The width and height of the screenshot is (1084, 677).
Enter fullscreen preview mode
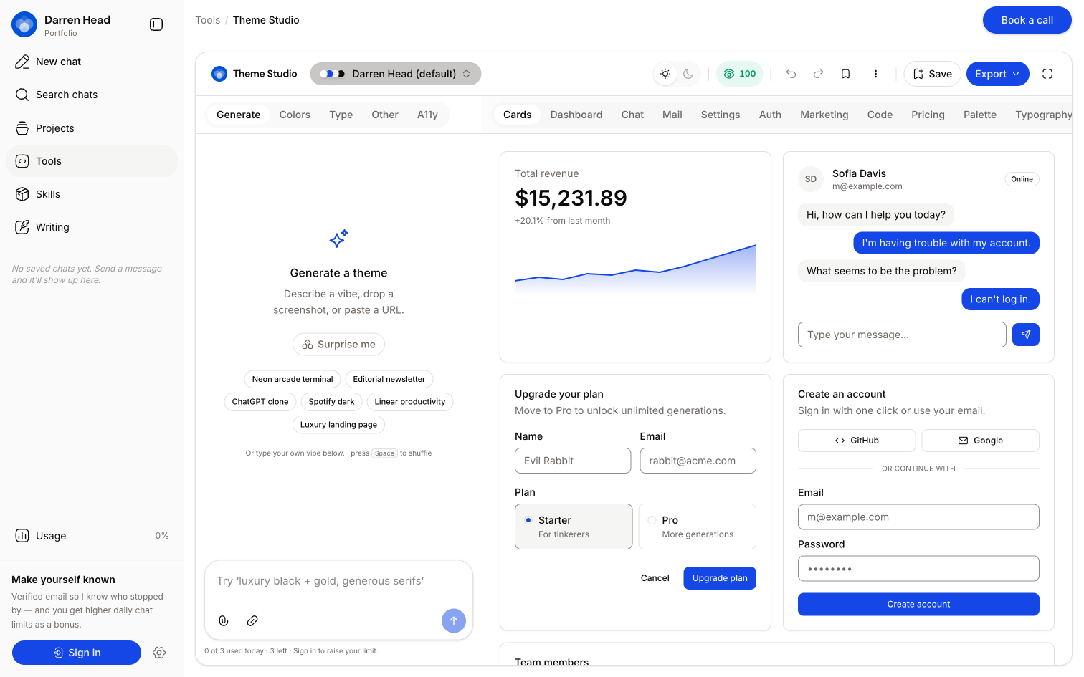(x=1047, y=74)
